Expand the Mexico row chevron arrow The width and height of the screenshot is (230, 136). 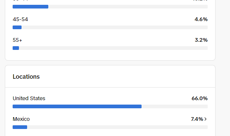(x=205, y=119)
